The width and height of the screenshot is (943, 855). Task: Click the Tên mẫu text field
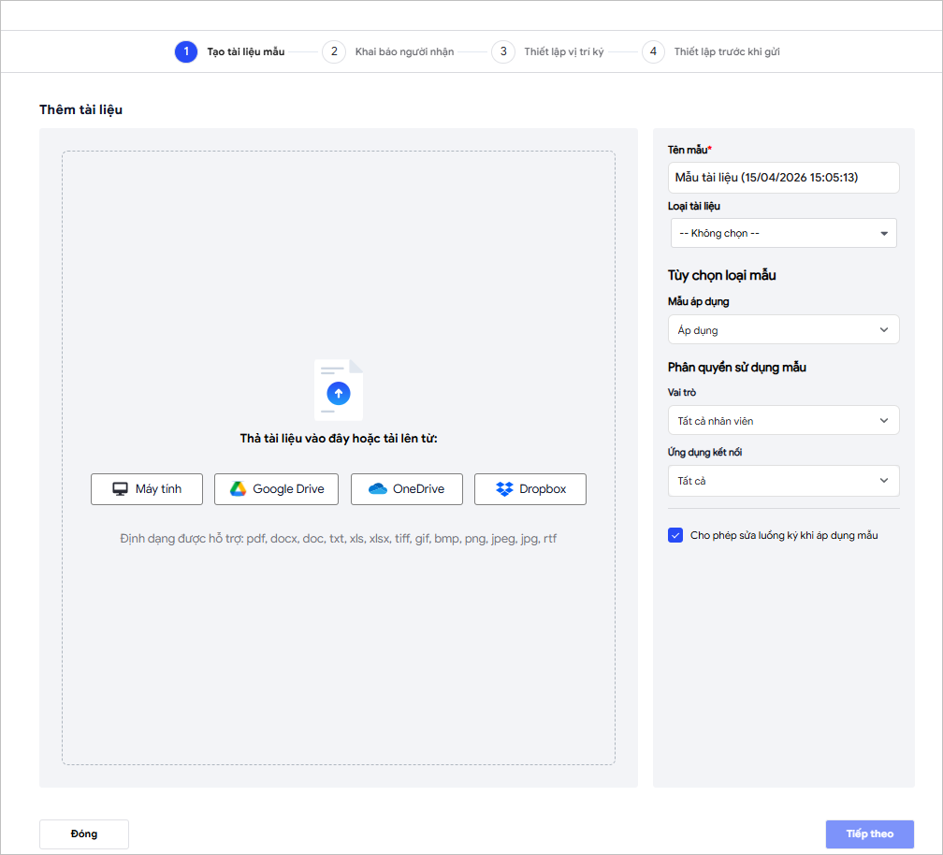click(x=783, y=178)
